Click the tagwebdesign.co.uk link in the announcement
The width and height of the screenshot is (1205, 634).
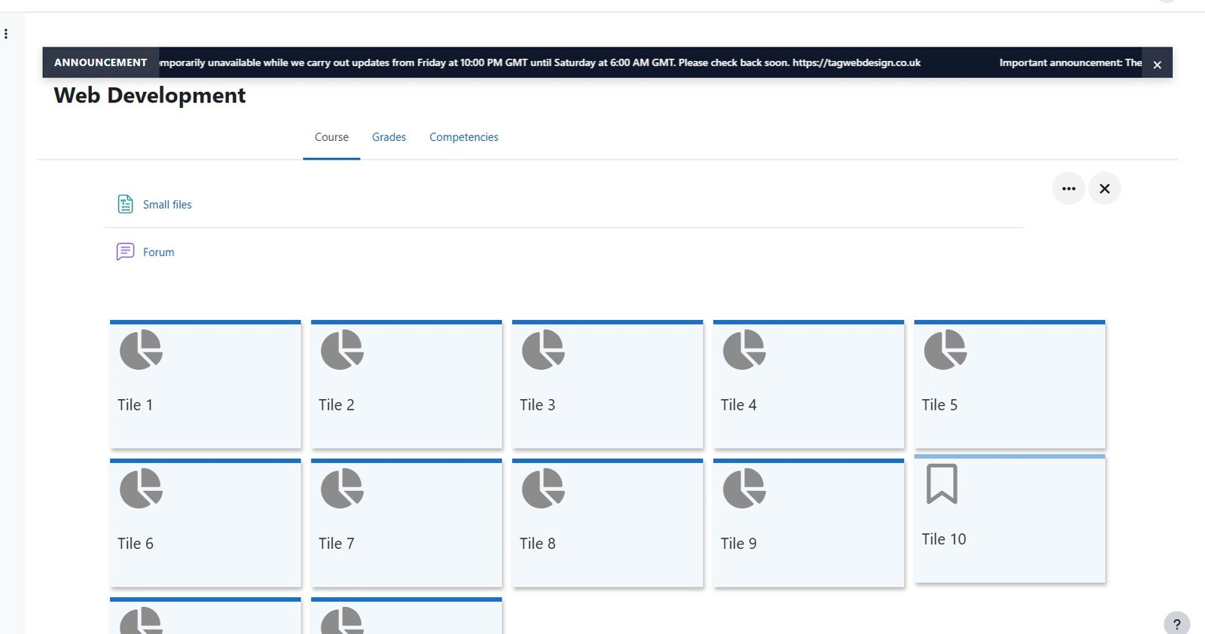click(x=856, y=62)
